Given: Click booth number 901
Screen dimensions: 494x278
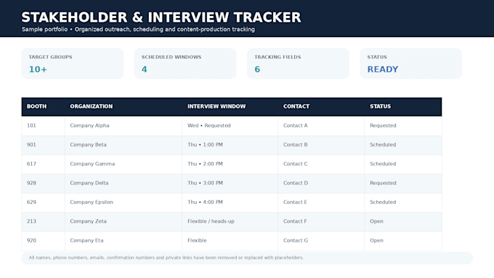Looking at the screenshot, I should point(31,144).
